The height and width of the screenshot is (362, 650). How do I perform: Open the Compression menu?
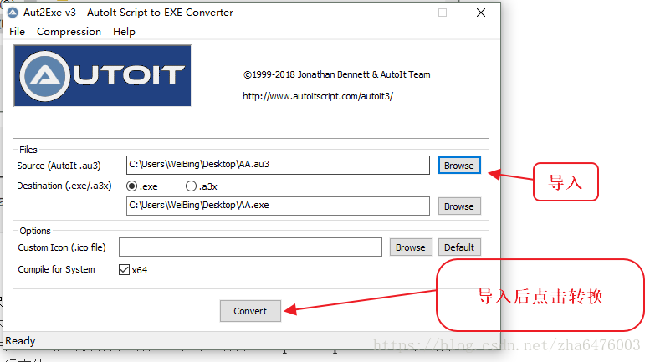pos(69,32)
